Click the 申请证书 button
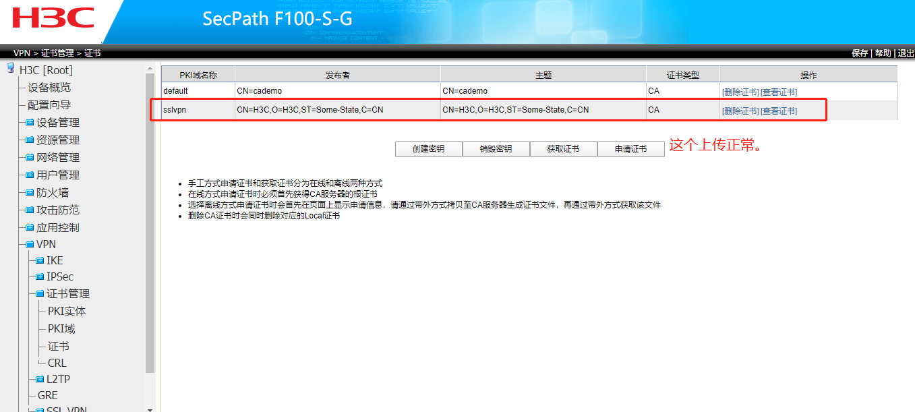Screen dimensions: 915x412 click(x=631, y=149)
